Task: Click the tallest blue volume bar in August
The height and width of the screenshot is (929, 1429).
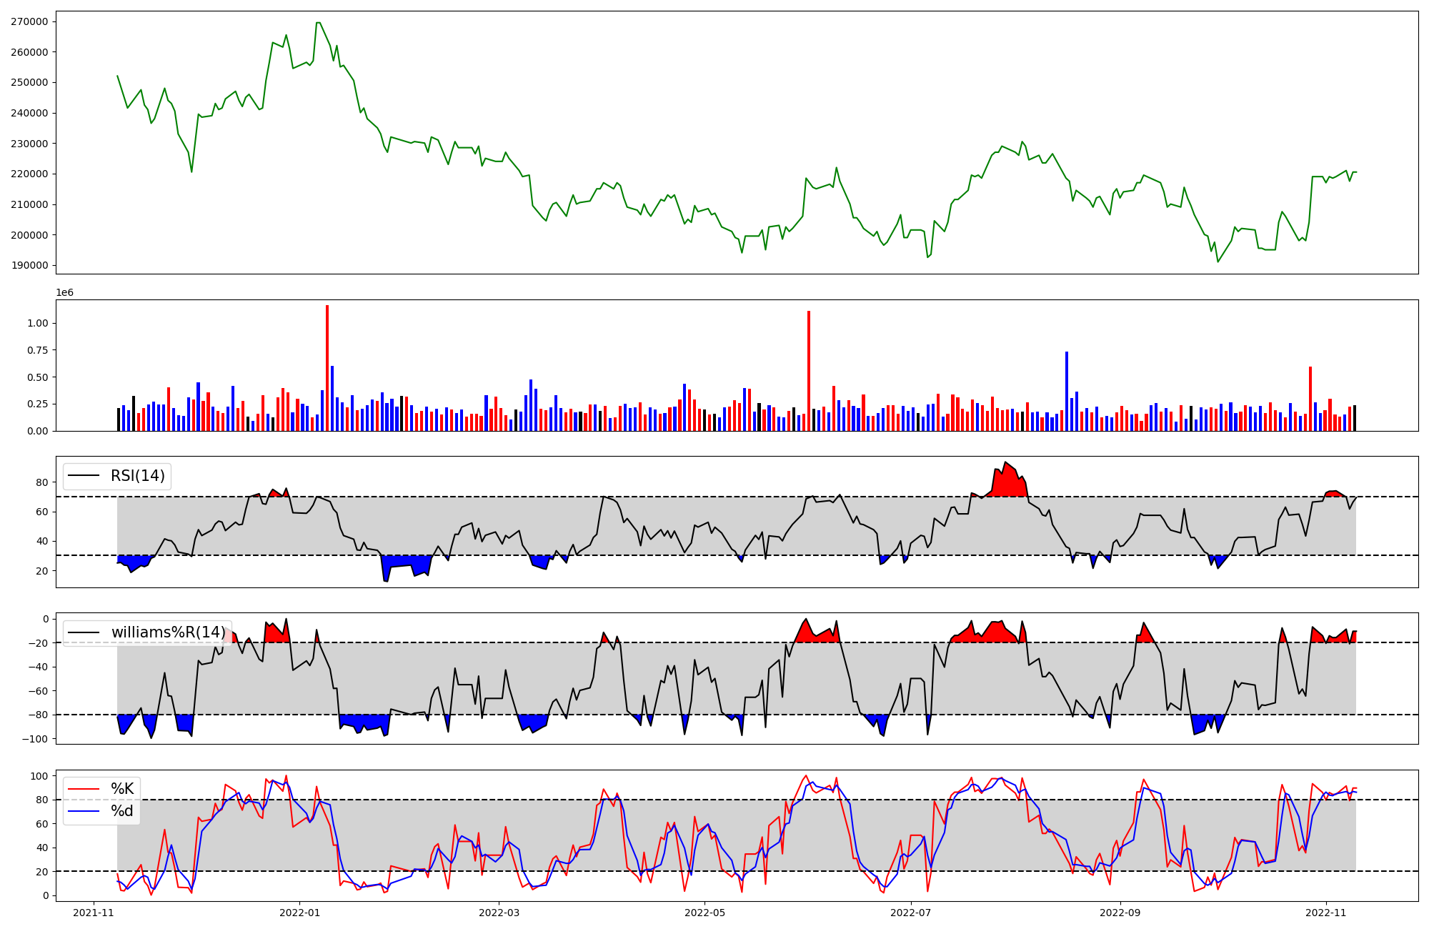Action: [x=1067, y=392]
